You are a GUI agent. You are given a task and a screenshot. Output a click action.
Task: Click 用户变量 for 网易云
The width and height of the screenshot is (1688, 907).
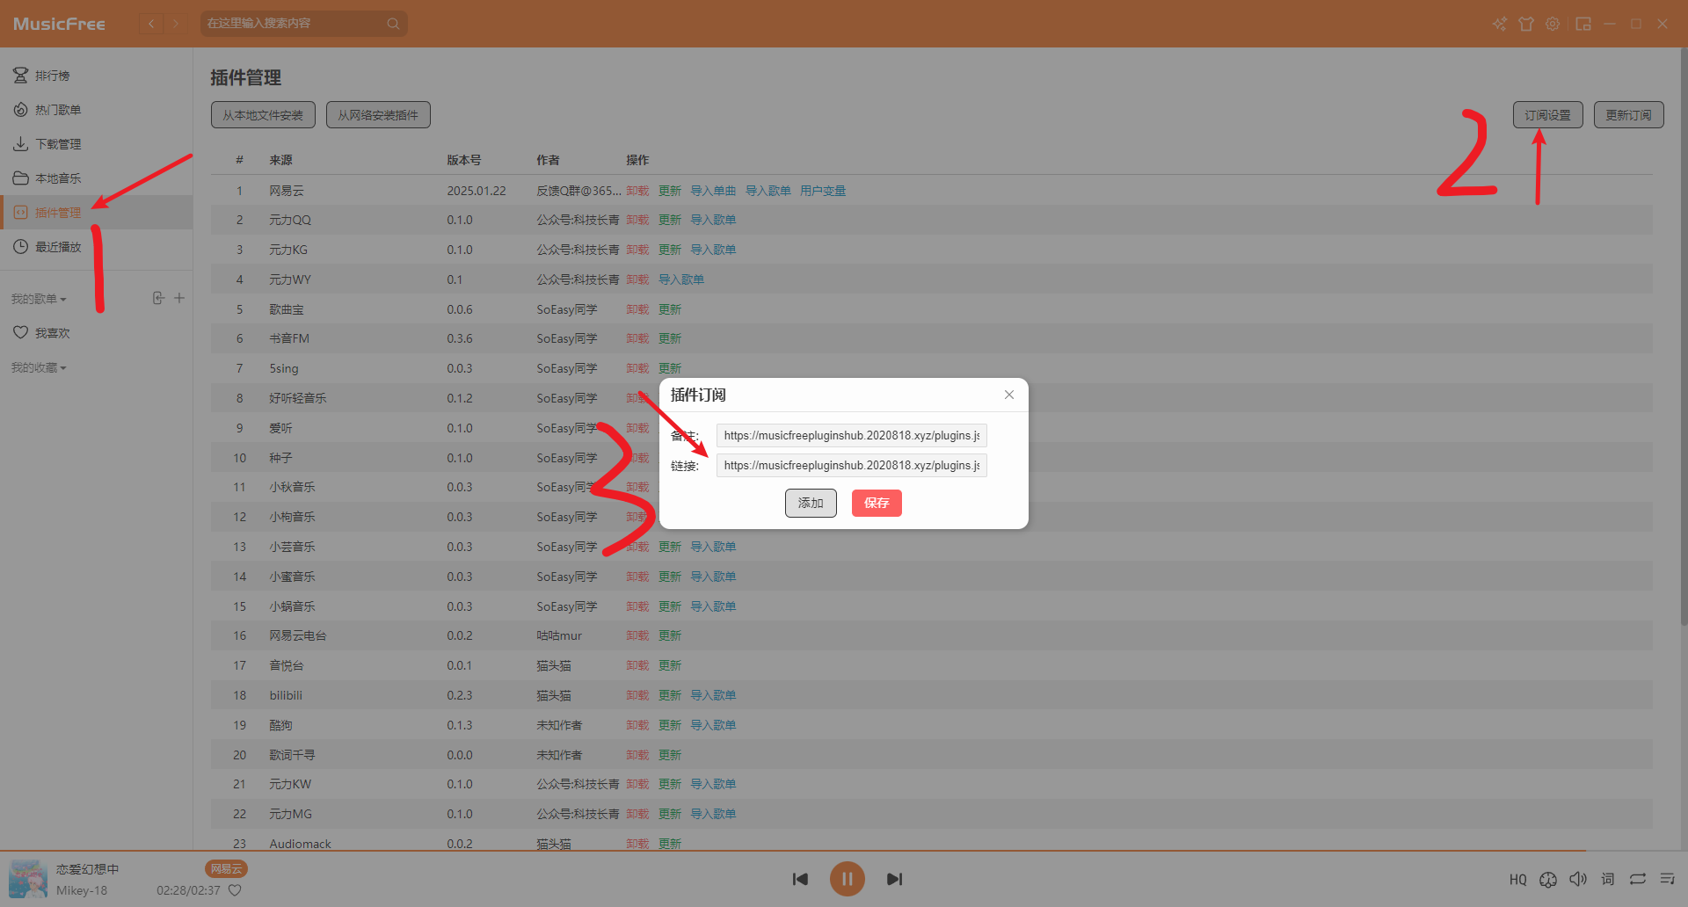823,191
